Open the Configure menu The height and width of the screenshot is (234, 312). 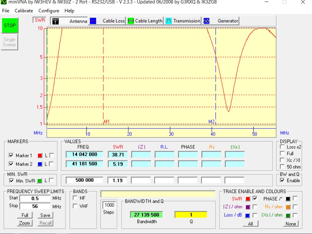[x=49, y=11]
